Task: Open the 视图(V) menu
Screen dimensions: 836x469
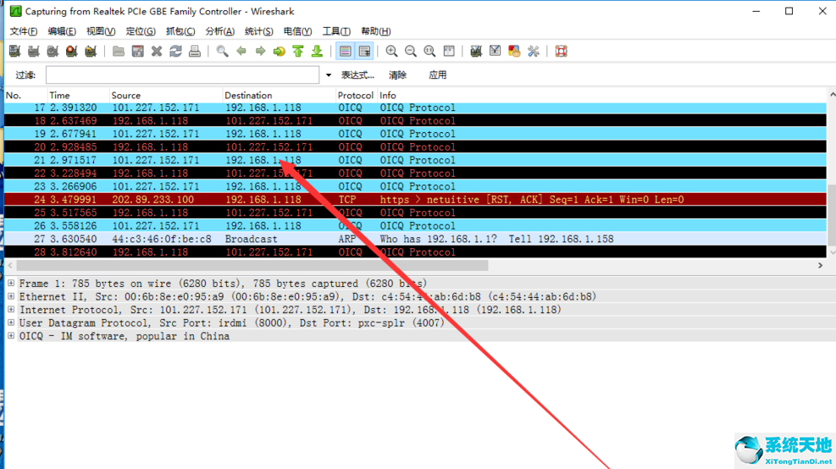Action: 101,31
